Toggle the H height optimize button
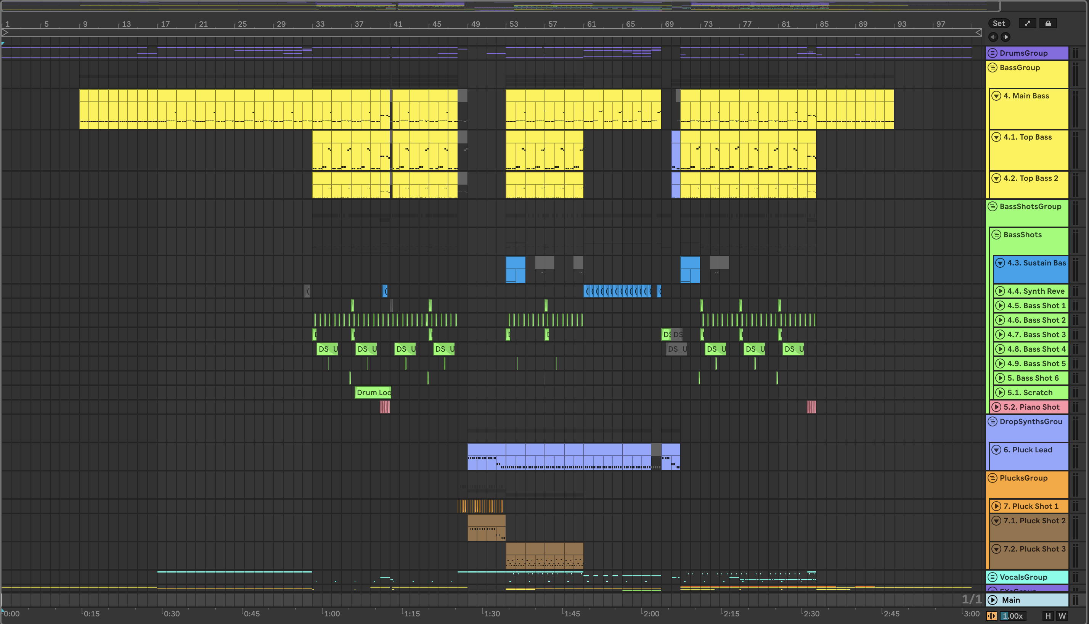The width and height of the screenshot is (1089, 624). (x=1048, y=616)
